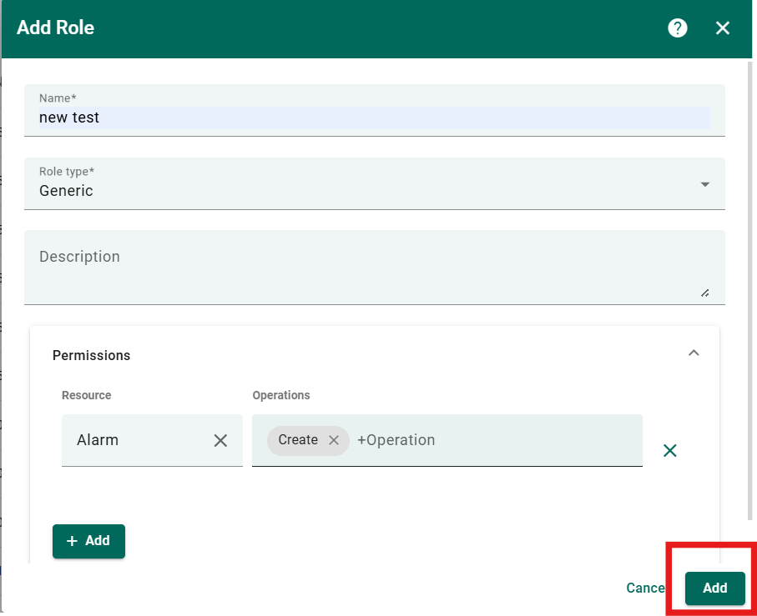This screenshot has width=757, height=616.
Task: Click the Add Role dialog title
Action: (x=56, y=28)
